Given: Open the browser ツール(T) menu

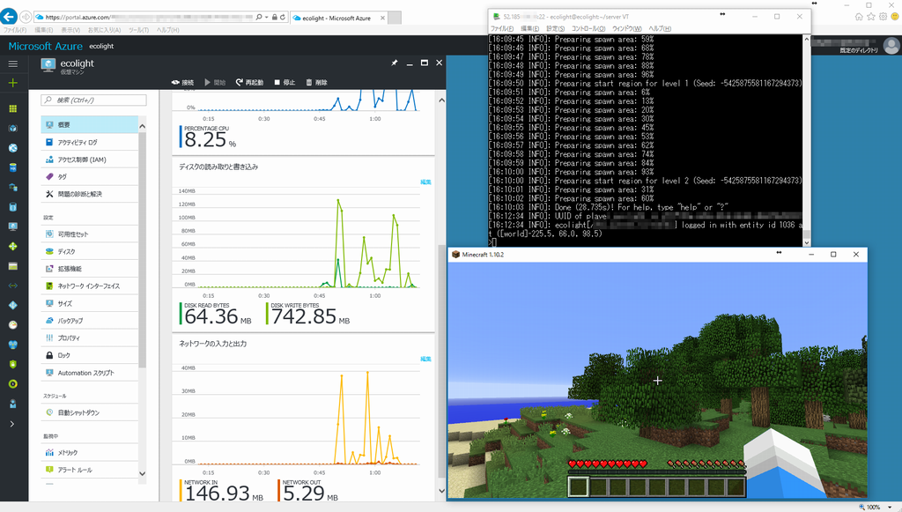Looking at the screenshot, I should click(x=138, y=30).
